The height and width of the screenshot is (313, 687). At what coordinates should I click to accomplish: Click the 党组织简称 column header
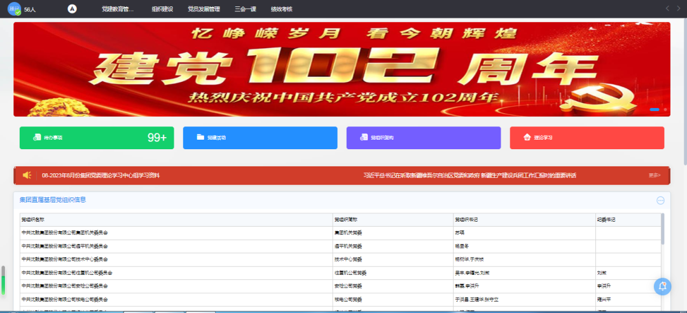(393, 220)
